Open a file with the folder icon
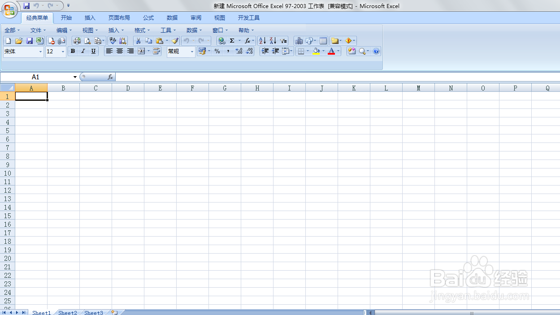Image resolution: width=560 pixels, height=315 pixels. [19, 41]
